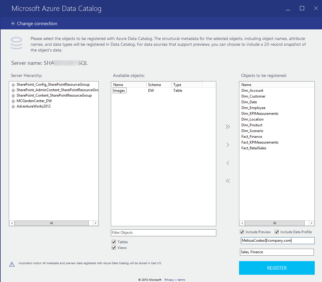Click the DW schema cell of the Images row
Screen dimensions: 322x282
(x=151, y=91)
